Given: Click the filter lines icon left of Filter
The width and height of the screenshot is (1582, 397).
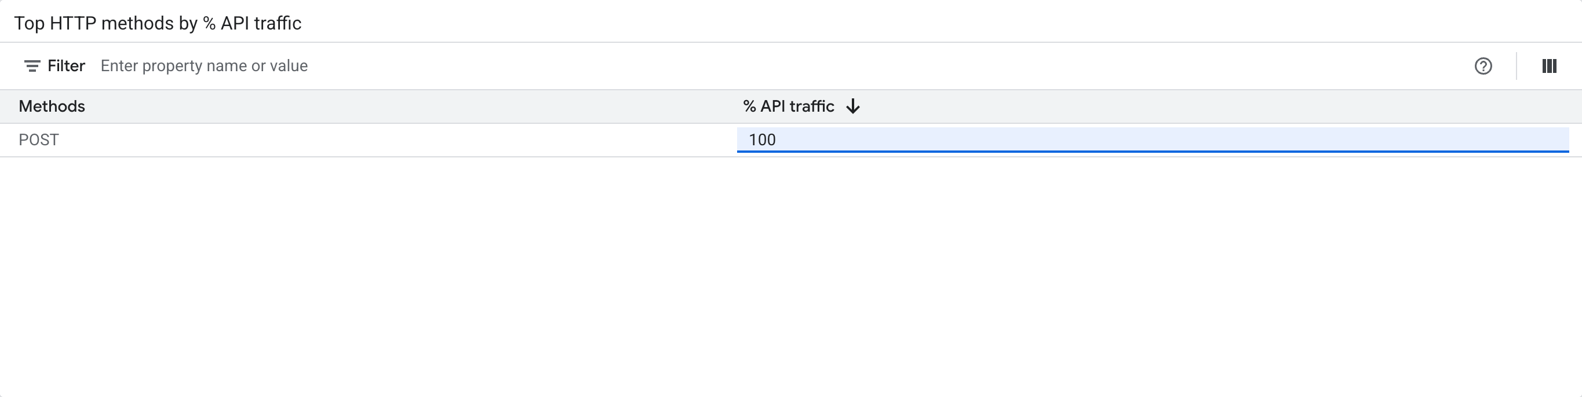Looking at the screenshot, I should [31, 65].
